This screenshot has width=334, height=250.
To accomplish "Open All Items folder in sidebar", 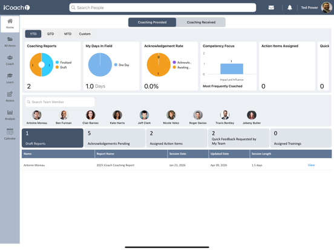I will coord(10,42).
